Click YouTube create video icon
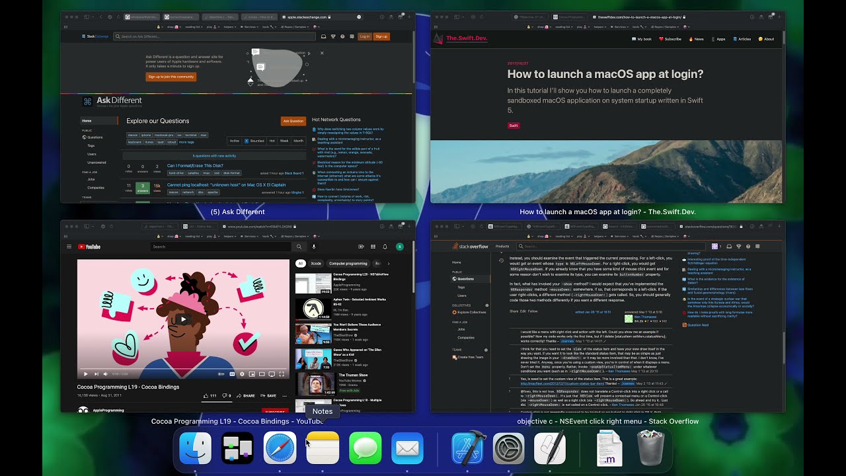 pyautogui.click(x=361, y=247)
